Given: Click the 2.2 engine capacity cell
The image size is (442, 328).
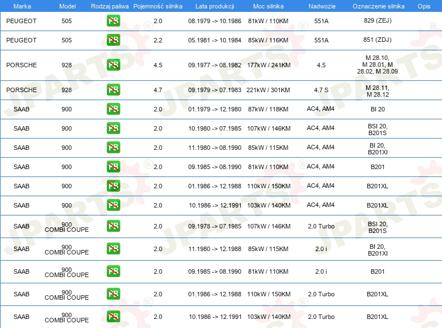Looking at the screenshot, I should click(x=158, y=40).
